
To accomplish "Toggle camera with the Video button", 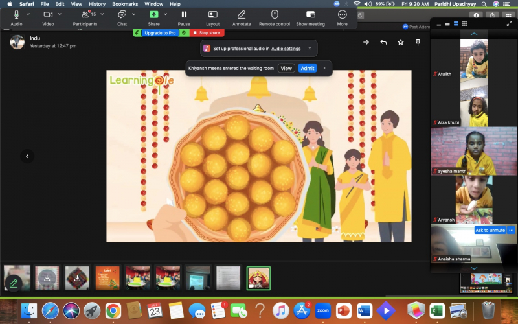I will tap(48, 14).
